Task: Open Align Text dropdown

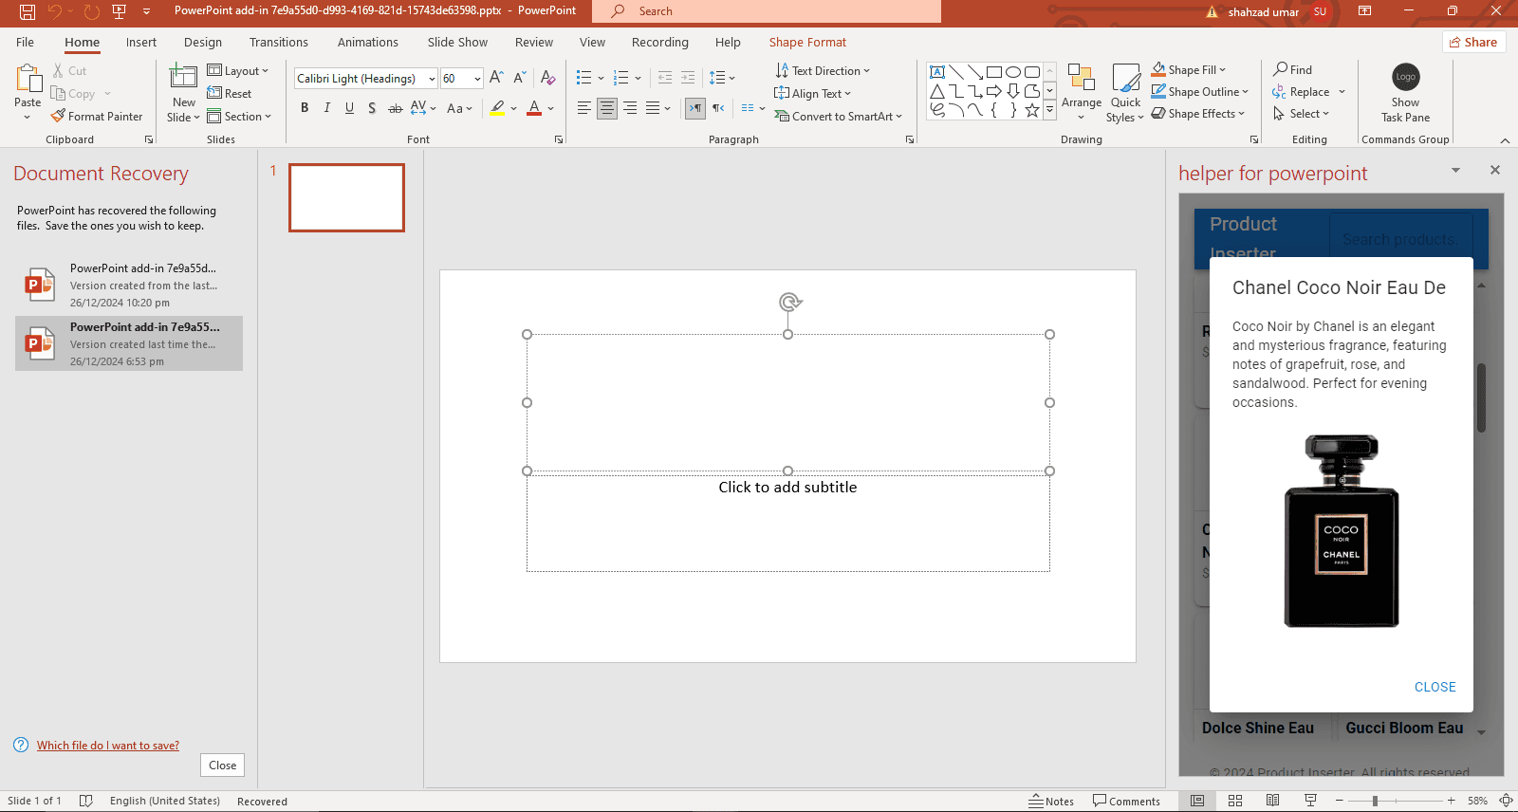Action: point(813,94)
